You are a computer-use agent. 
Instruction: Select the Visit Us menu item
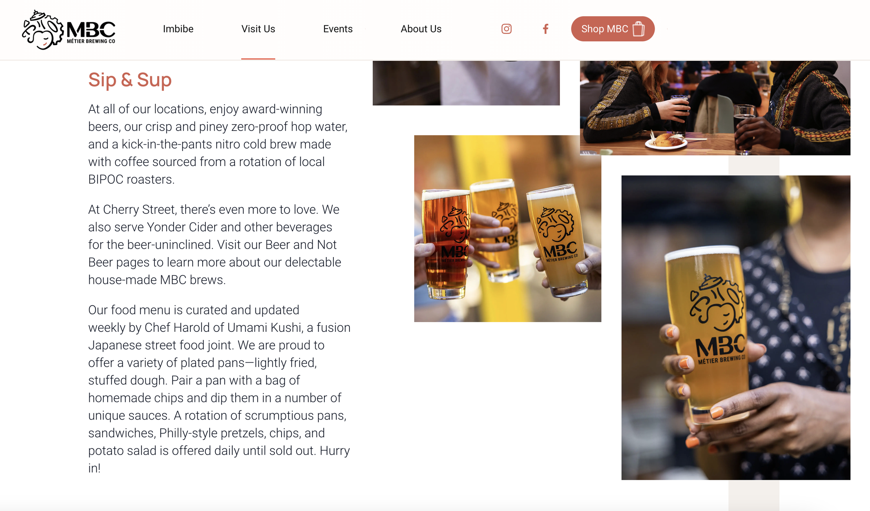click(x=258, y=29)
